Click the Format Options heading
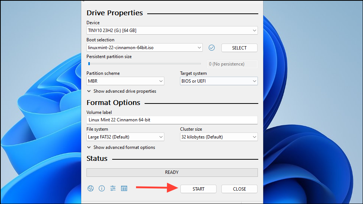363x204 pixels. click(x=113, y=103)
